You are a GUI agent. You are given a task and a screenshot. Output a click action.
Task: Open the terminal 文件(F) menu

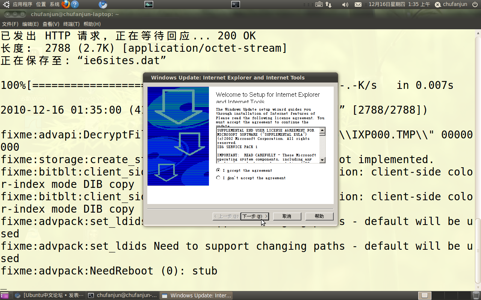click(x=10, y=24)
